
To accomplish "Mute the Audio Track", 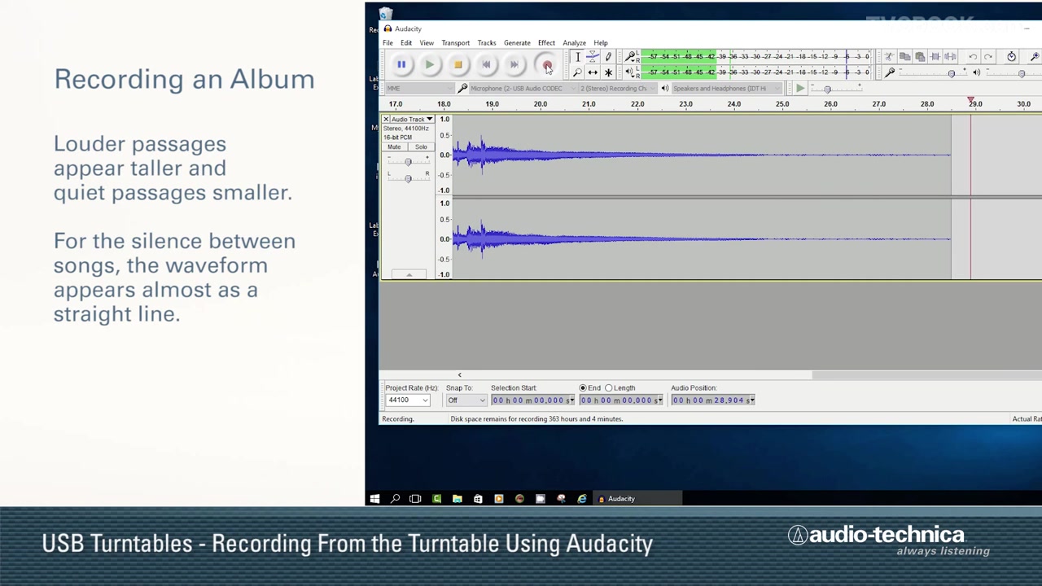I will click(x=394, y=147).
